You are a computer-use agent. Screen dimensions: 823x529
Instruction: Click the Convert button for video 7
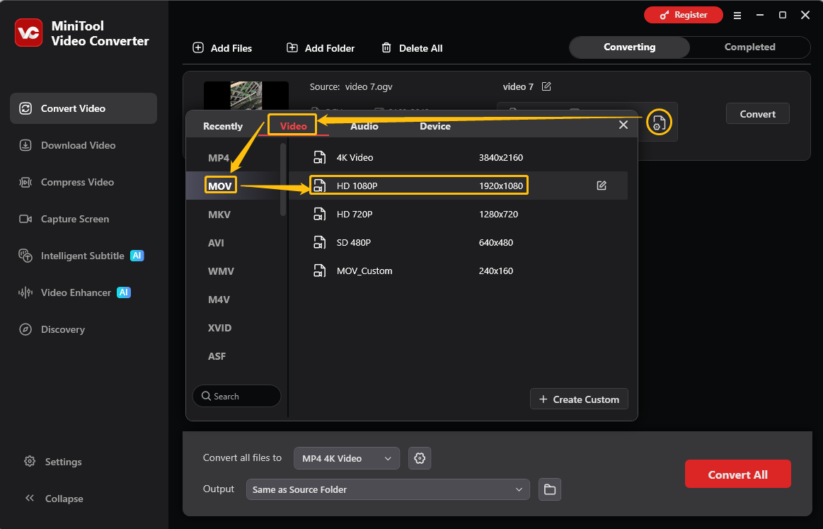pos(757,113)
